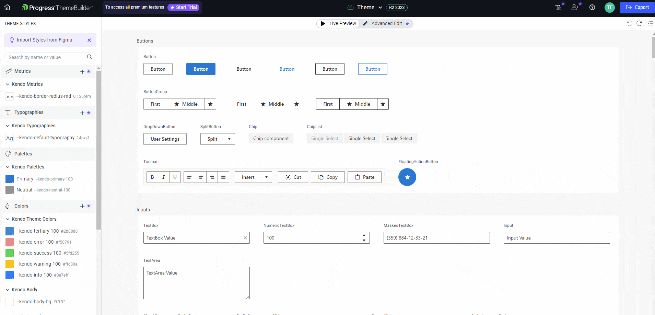The height and width of the screenshot is (315, 655).
Task: Clear the TextBox Value field
Action: click(245, 238)
